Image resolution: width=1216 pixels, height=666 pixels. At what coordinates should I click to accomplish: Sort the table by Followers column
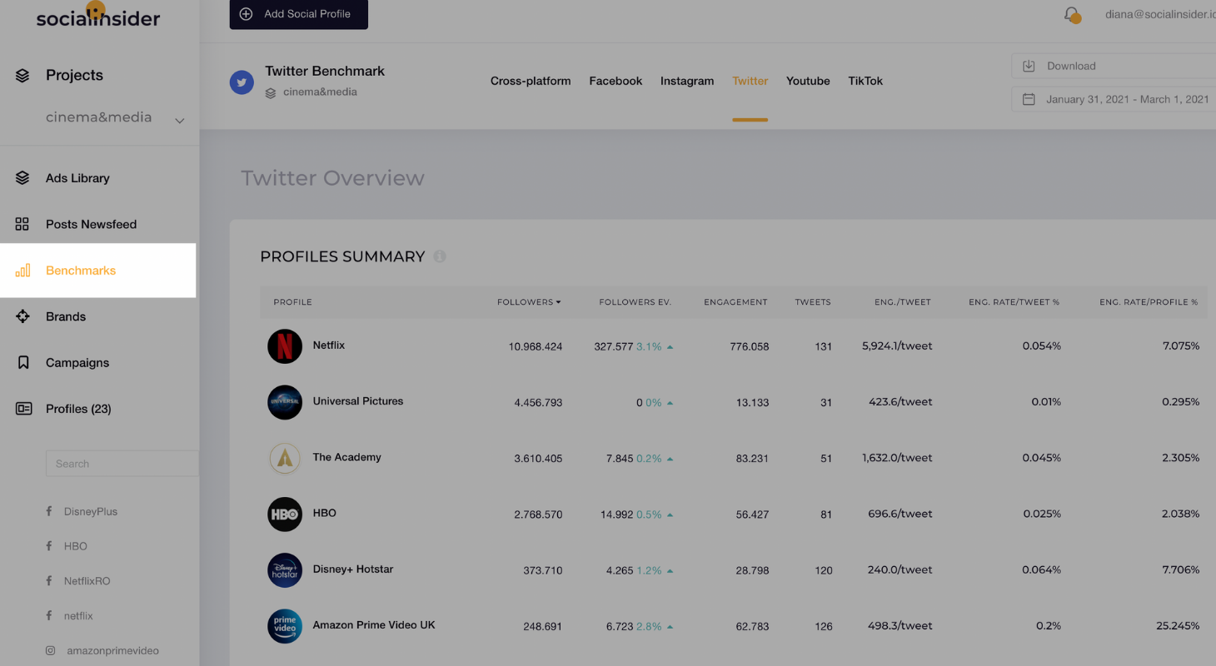529,302
